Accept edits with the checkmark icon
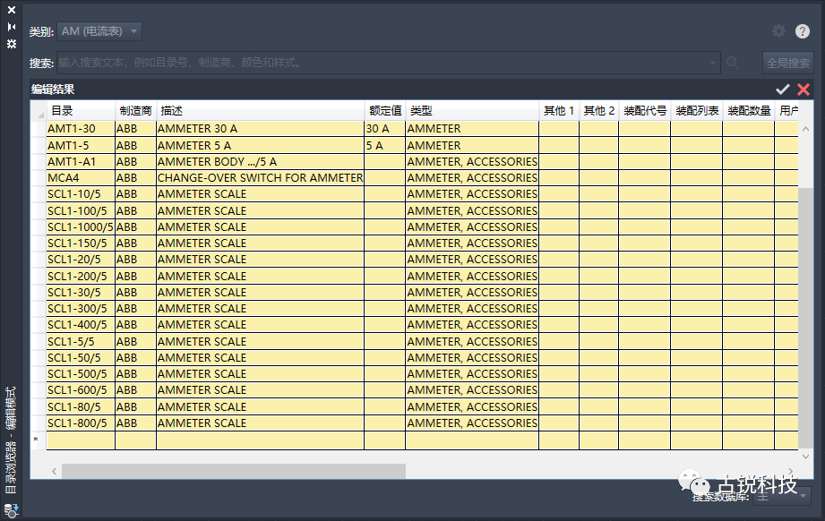This screenshot has height=521, width=825. [x=782, y=90]
